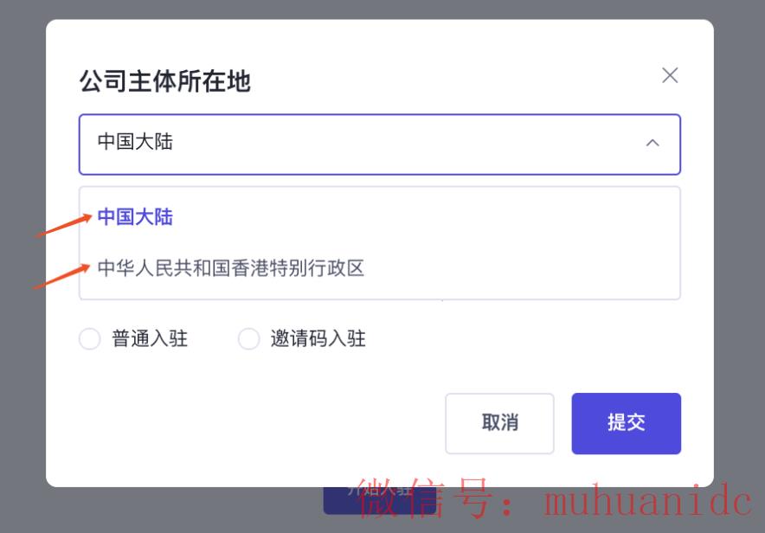Click the dialog title 公司主体所在地
Image resolution: width=765 pixels, height=533 pixels.
point(164,82)
